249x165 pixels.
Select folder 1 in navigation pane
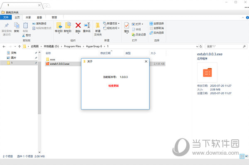pos(19,63)
